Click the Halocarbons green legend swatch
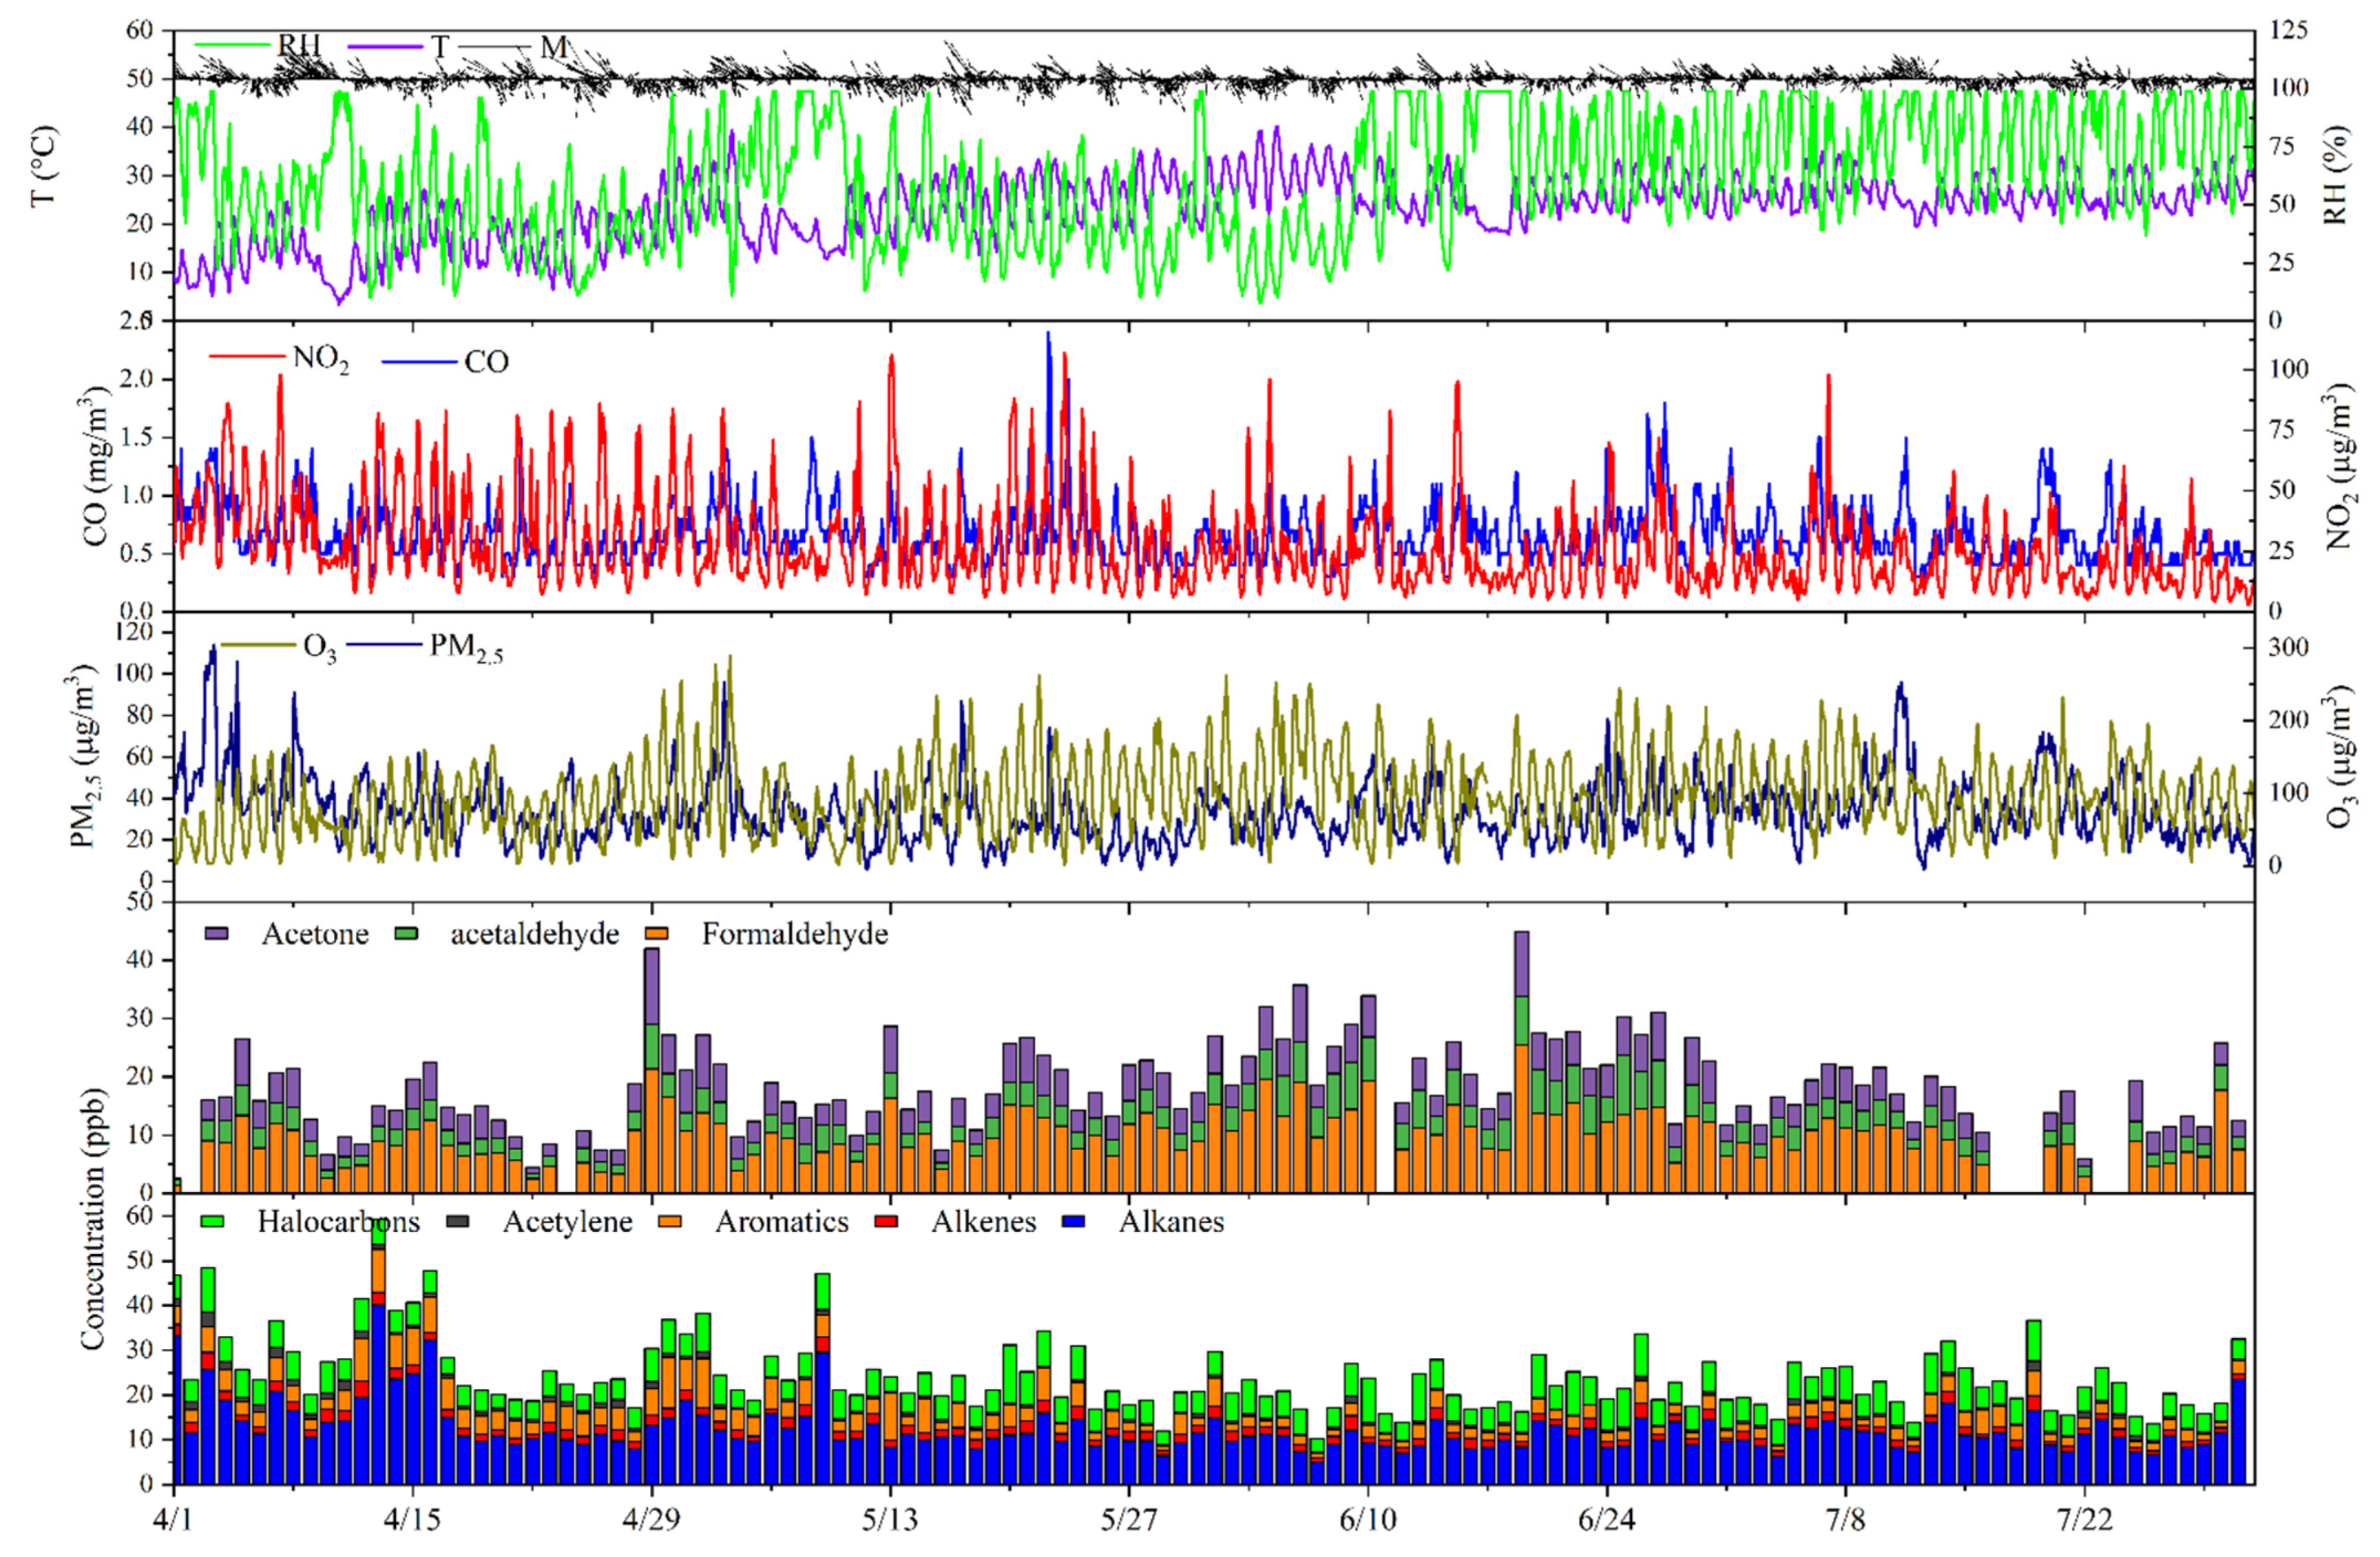This screenshot has width=2380, height=1557. click(213, 1221)
